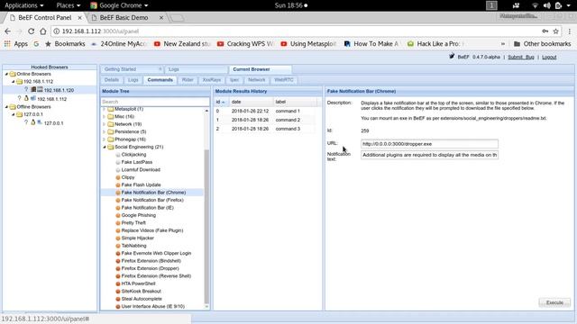The width and height of the screenshot is (577, 324).
Task: Select the TabNabbing module
Action: click(134, 246)
